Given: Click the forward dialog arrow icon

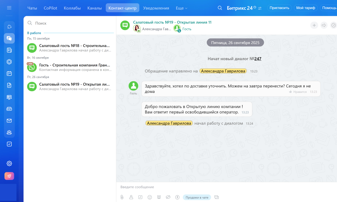Looking at the screenshot, I should (324, 25).
